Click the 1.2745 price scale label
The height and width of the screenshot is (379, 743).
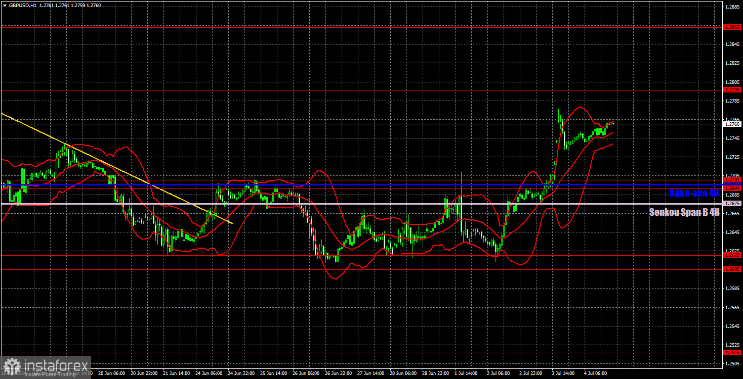point(732,138)
